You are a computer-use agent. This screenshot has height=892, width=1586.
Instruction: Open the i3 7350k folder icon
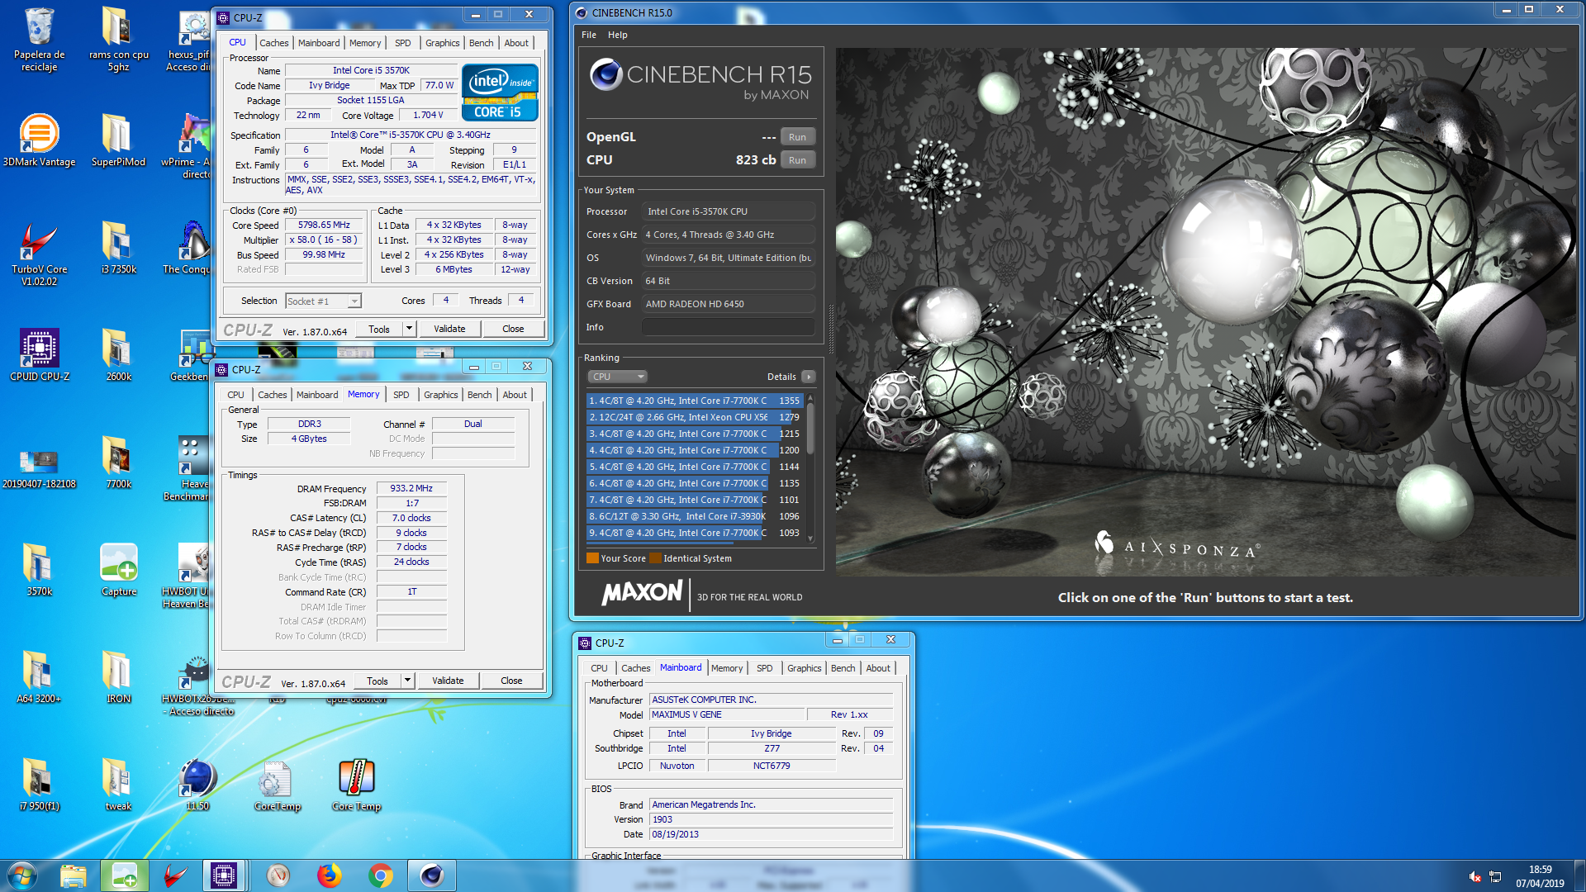118,248
